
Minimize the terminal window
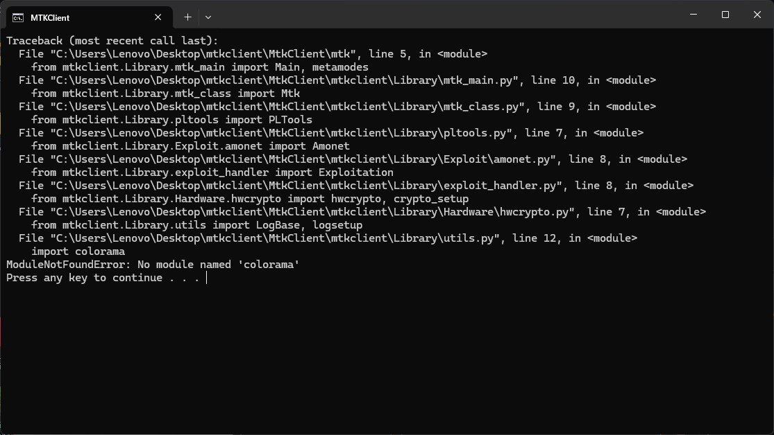click(x=693, y=15)
